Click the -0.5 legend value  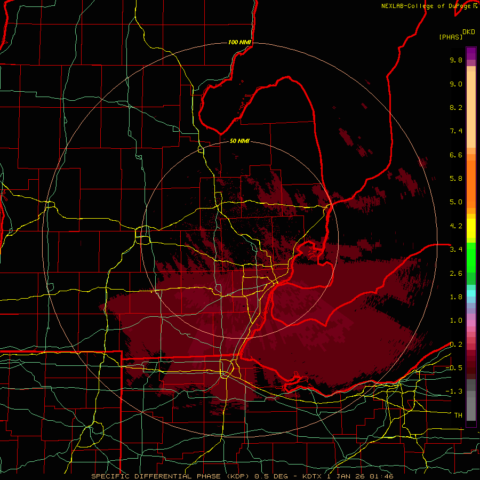pos(454,368)
